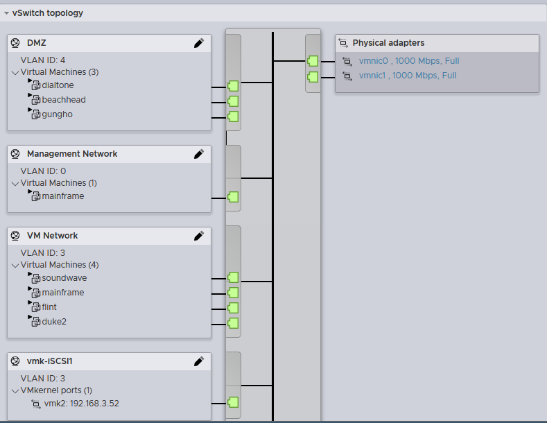Click the VM Network edit pencil
This screenshot has height=423, width=547.
(x=199, y=236)
